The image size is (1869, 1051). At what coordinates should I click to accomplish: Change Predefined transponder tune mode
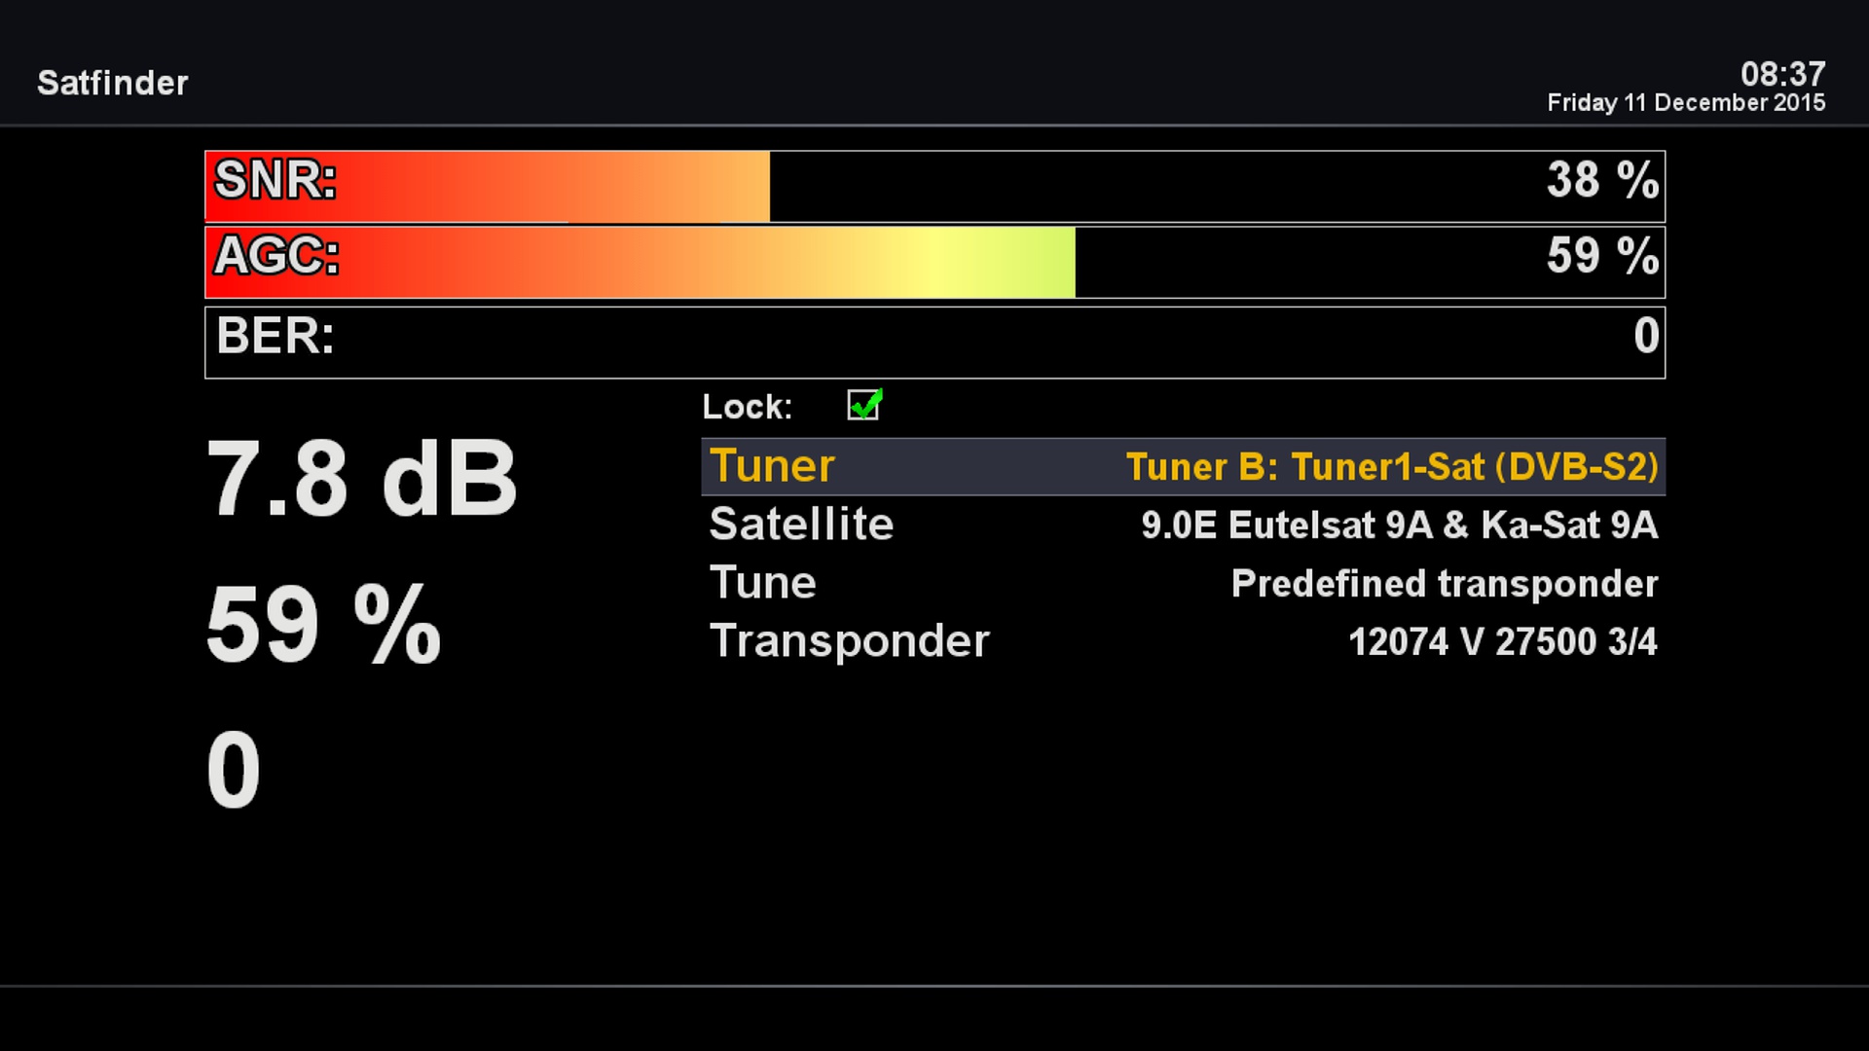coord(1445,584)
